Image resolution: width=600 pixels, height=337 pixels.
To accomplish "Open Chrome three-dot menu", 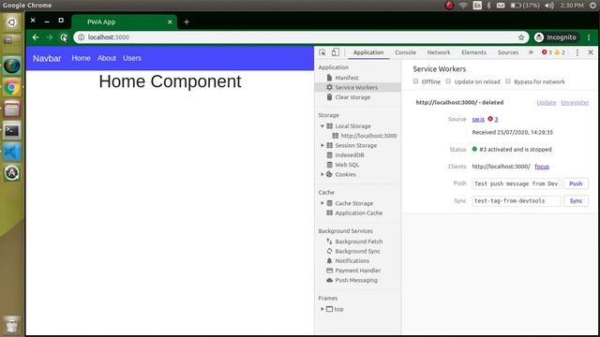I will click(x=589, y=37).
